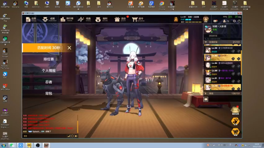The width and height of the screenshot is (264, 148).
Task: Open WPS Office desktop shortcut
Action: [5, 87]
